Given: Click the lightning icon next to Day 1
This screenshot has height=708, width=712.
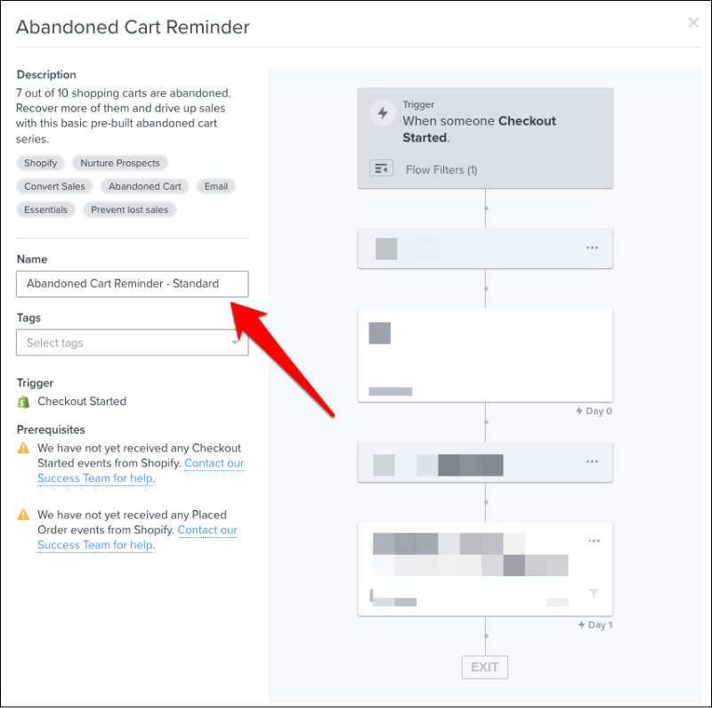Looking at the screenshot, I should pyautogui.click(x=579, y=624).
